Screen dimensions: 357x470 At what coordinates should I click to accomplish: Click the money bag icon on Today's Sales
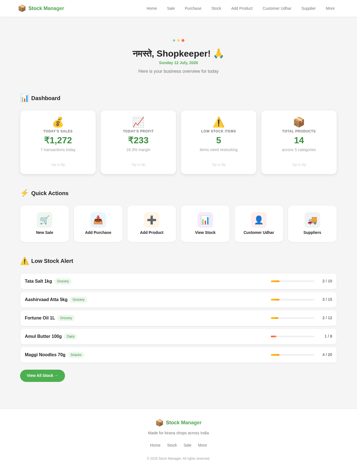tap(58, 122)
